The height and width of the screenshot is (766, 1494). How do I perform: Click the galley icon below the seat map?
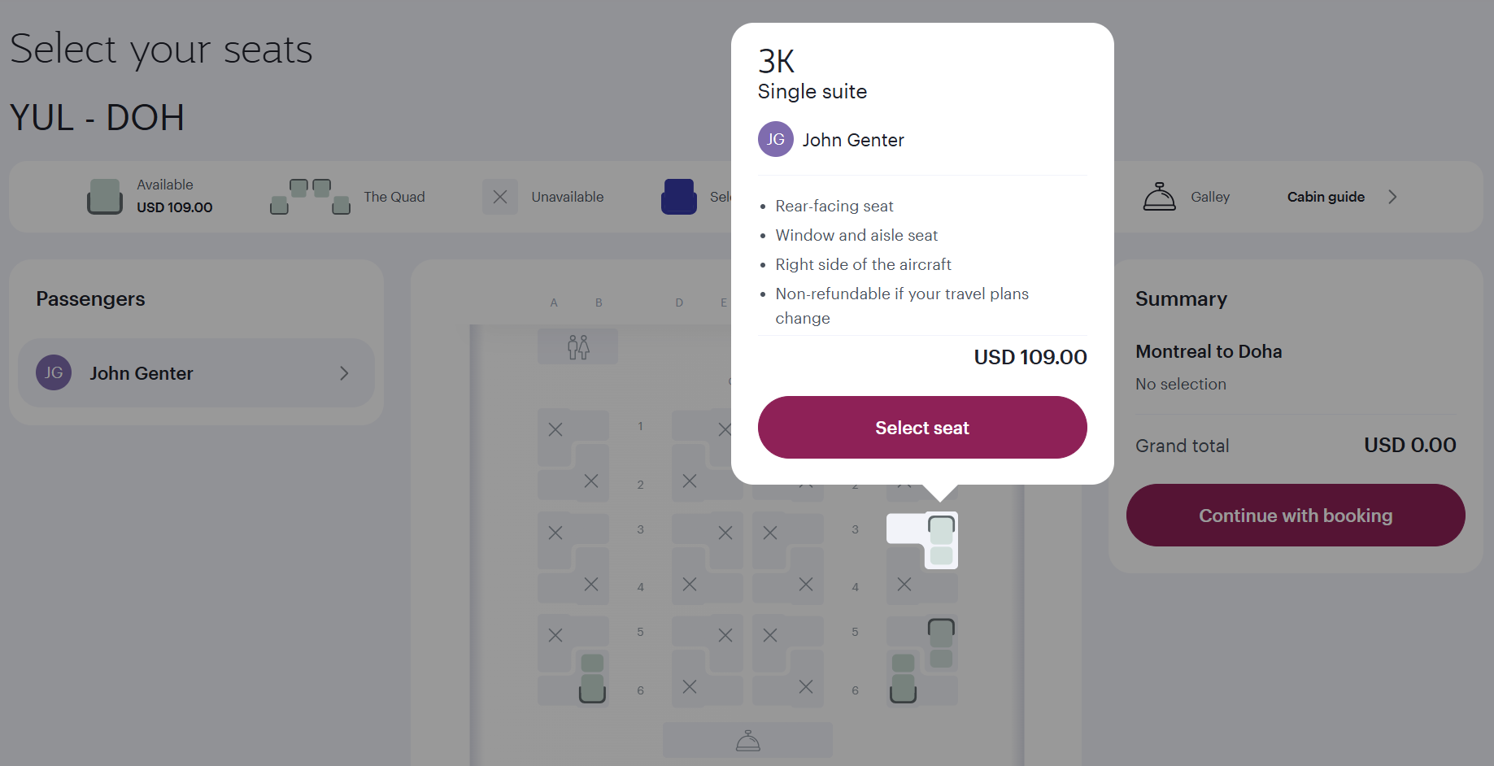pyautogui.click(x=747, y=739)
